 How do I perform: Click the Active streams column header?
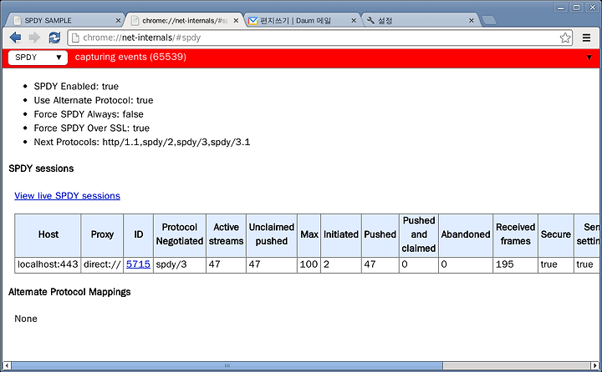[226, 234]
